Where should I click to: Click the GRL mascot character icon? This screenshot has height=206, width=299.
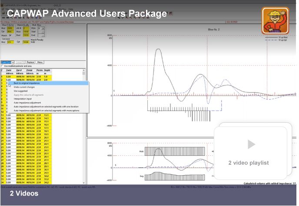[x=275, y=21]
